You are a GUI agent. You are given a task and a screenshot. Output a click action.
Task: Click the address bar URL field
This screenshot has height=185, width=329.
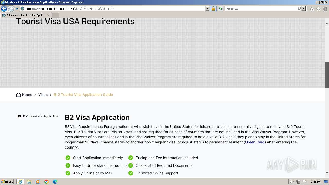point(115,9)
